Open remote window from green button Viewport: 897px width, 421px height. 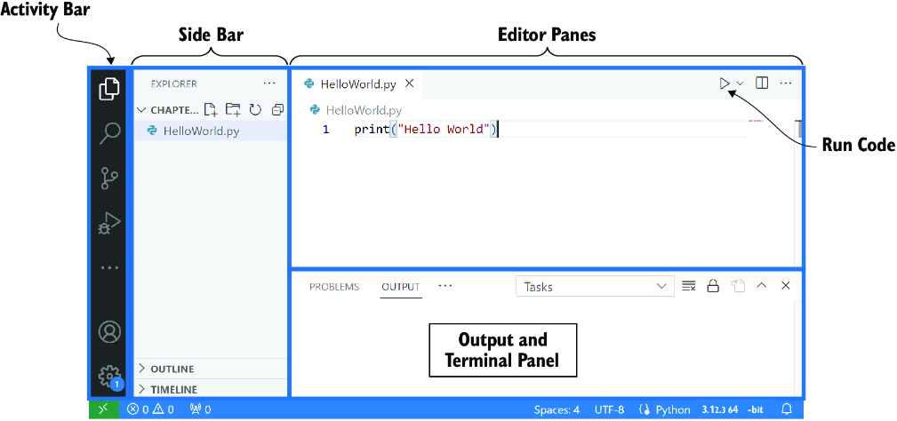click(104, 409)
